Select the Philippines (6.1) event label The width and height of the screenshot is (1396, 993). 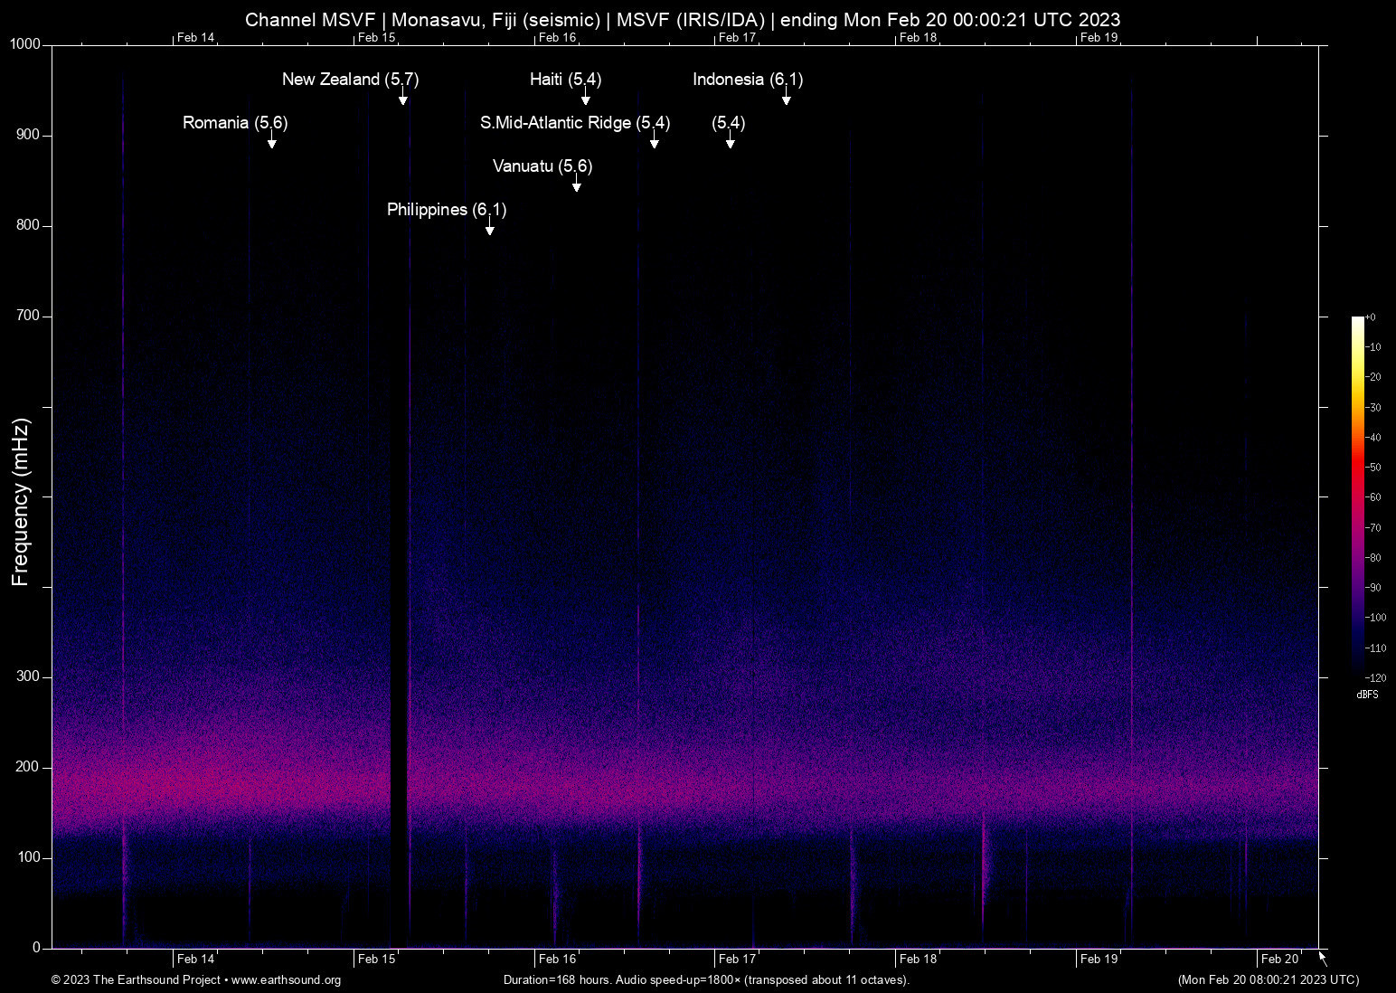pos(447,210)
